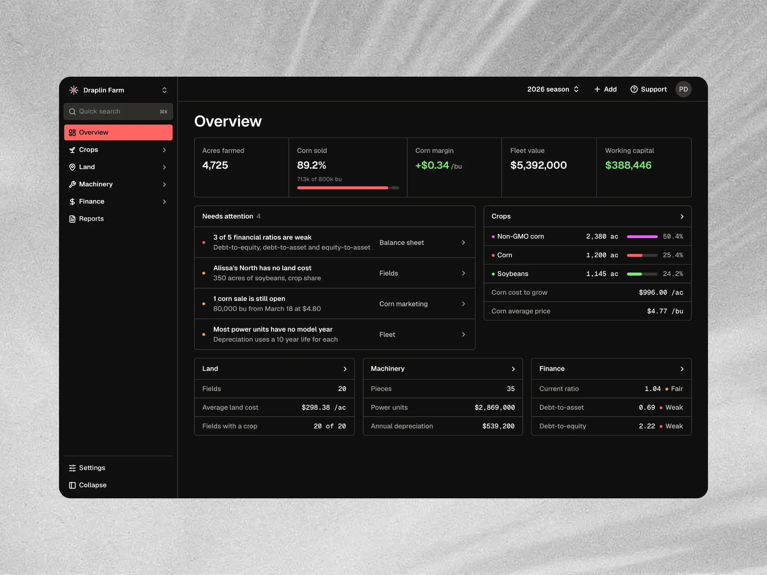The width and height of the screenshot is (767, 575).
Task: Click the Corn sold progress bar
Action: coord(348,188)
